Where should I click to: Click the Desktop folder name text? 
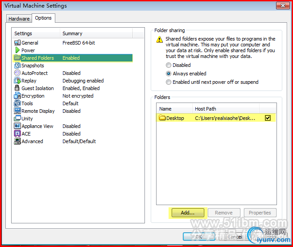pyautogui.click(x=175, y=118)
